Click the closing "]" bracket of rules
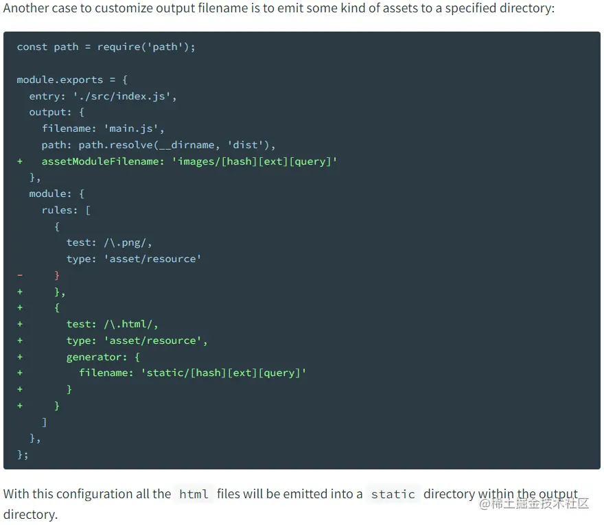 pyautogui.click(x=45, y=422)
